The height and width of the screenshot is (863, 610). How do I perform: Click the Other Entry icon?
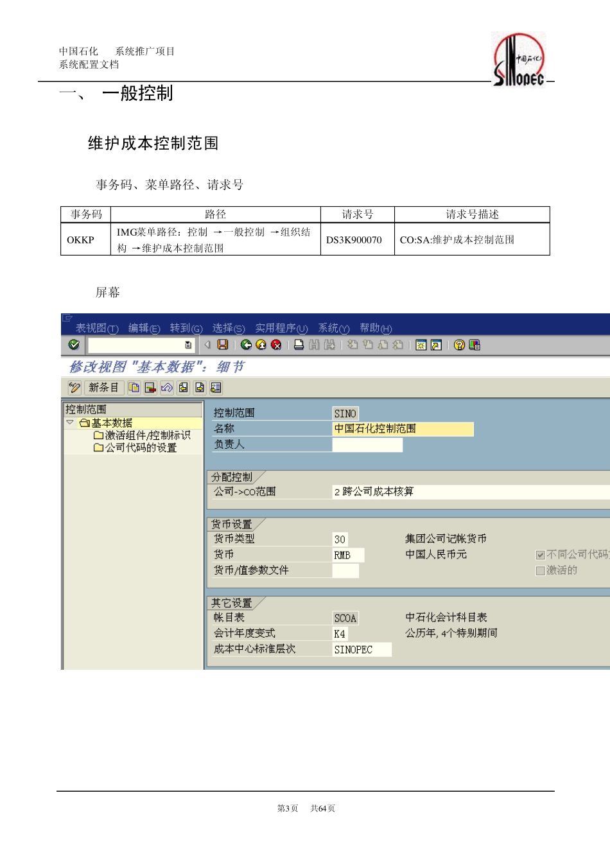(x=216, y=387)
